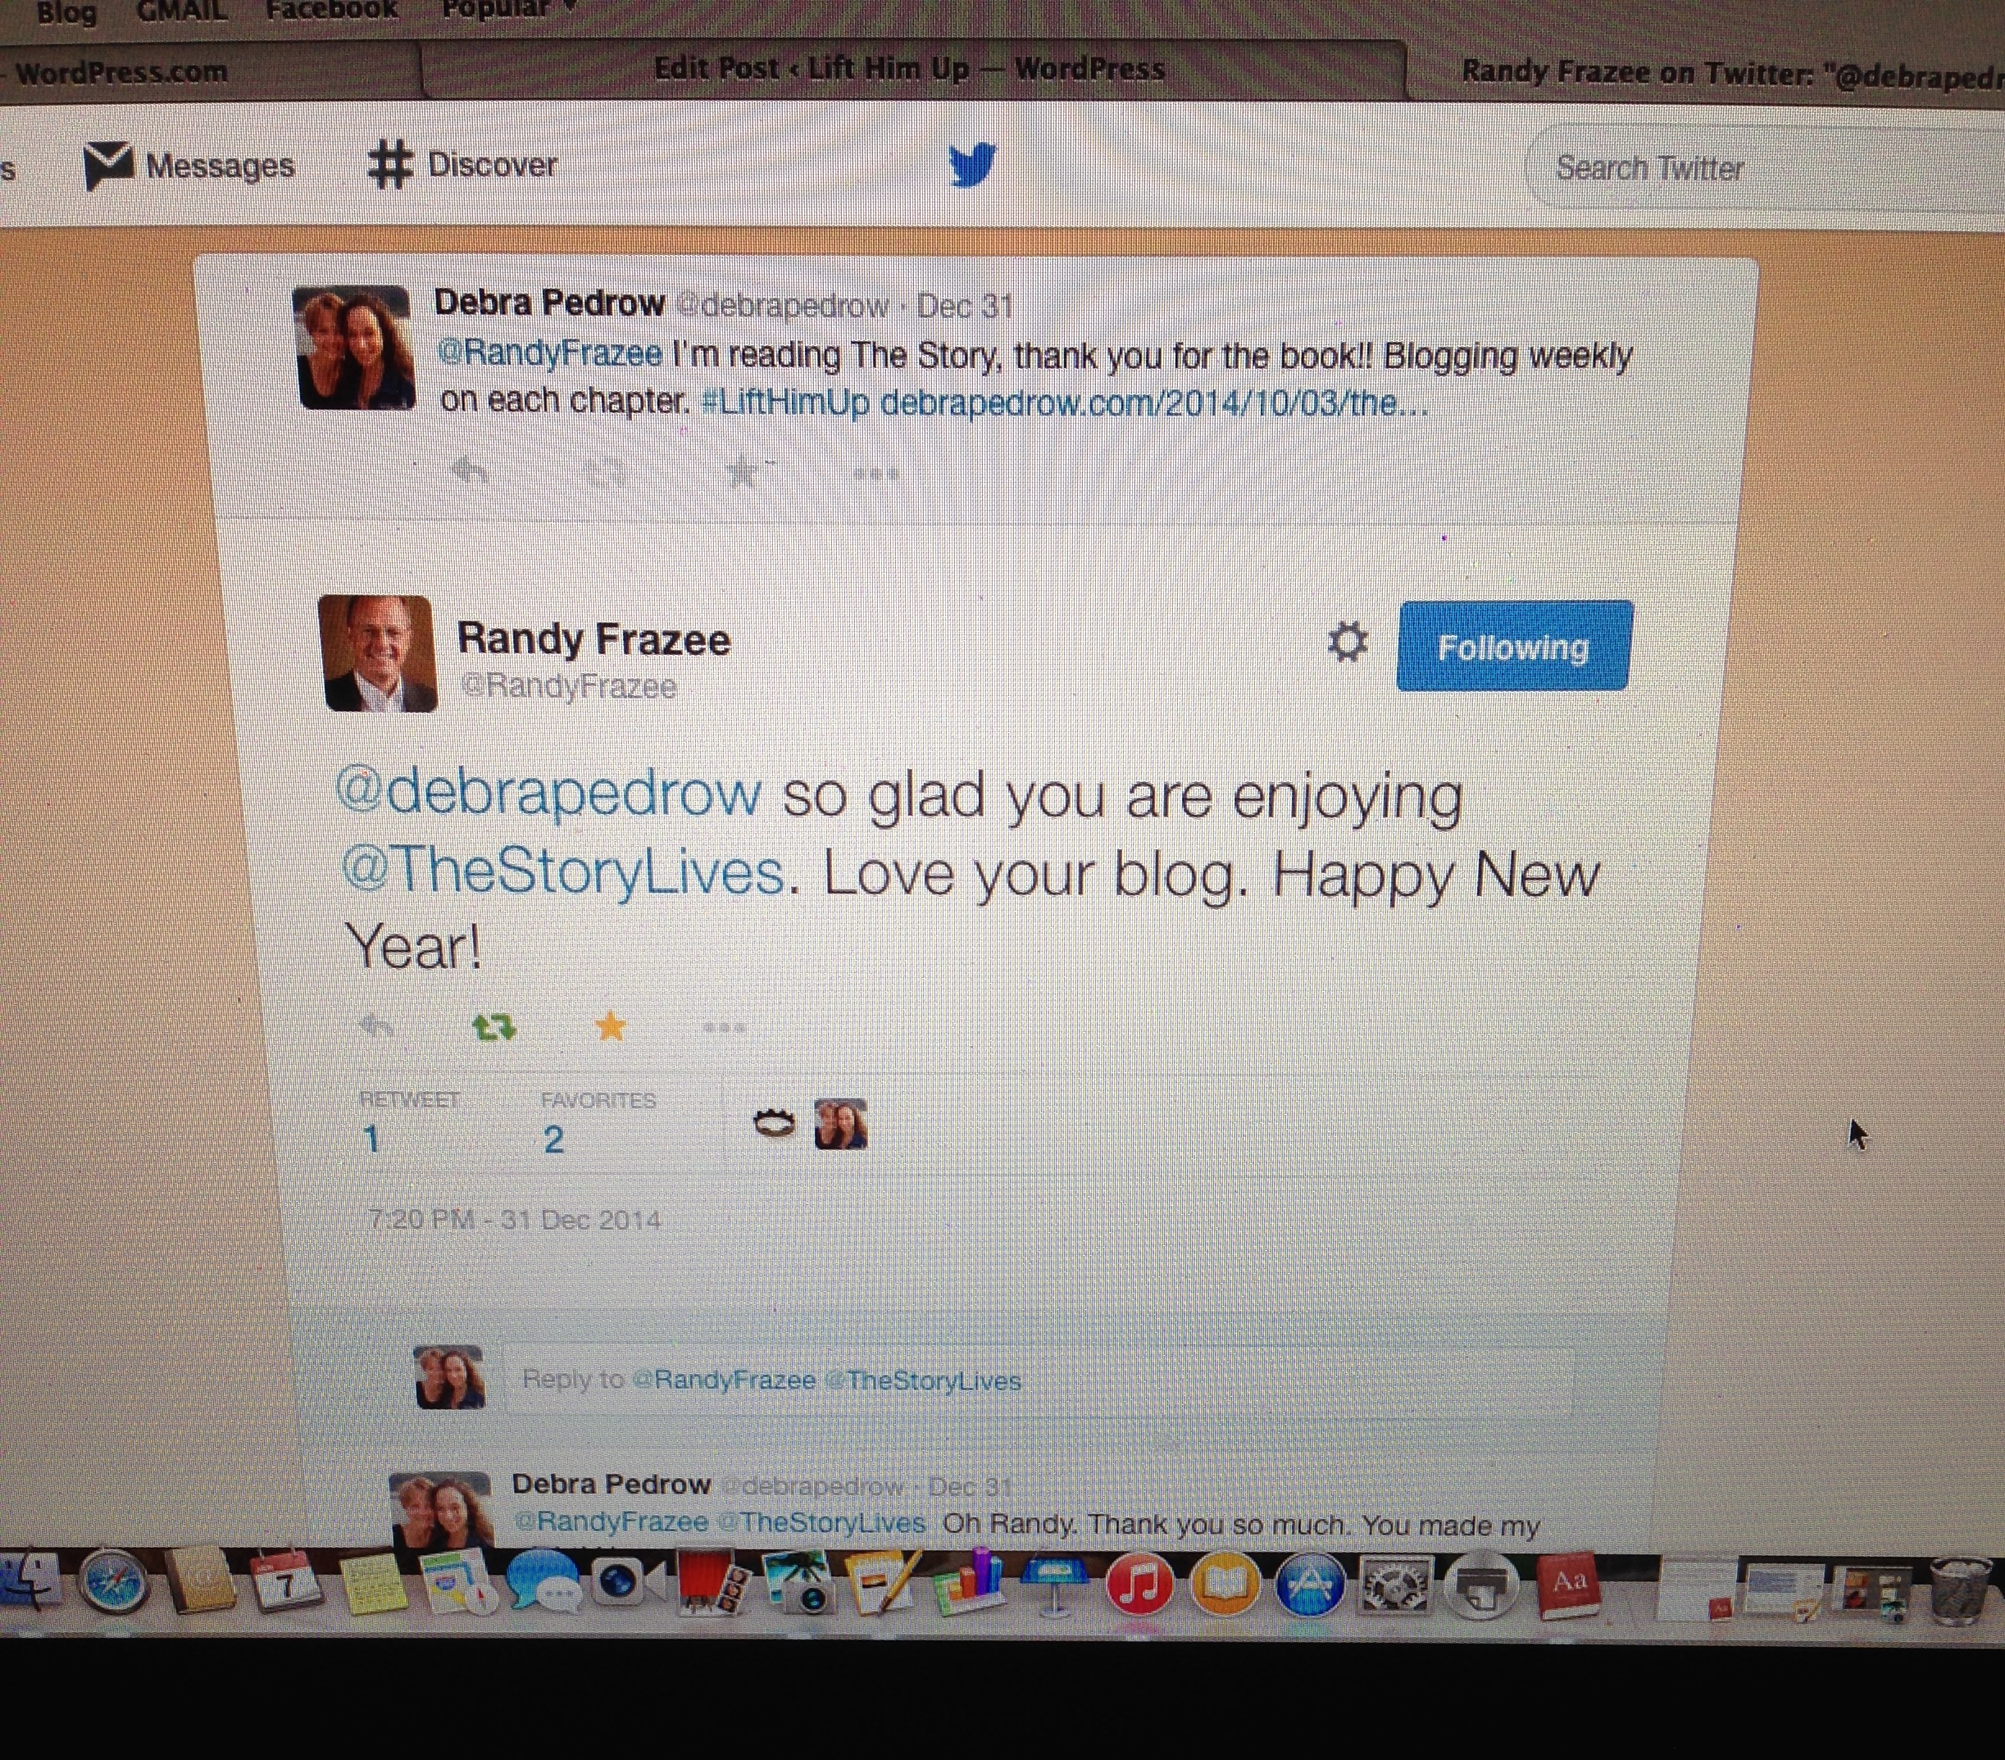The height and width of the screenshot is (1760, 2005).
Task: Switch to Randy Frazee on Twitter tab
Action: click(1730, 74)
